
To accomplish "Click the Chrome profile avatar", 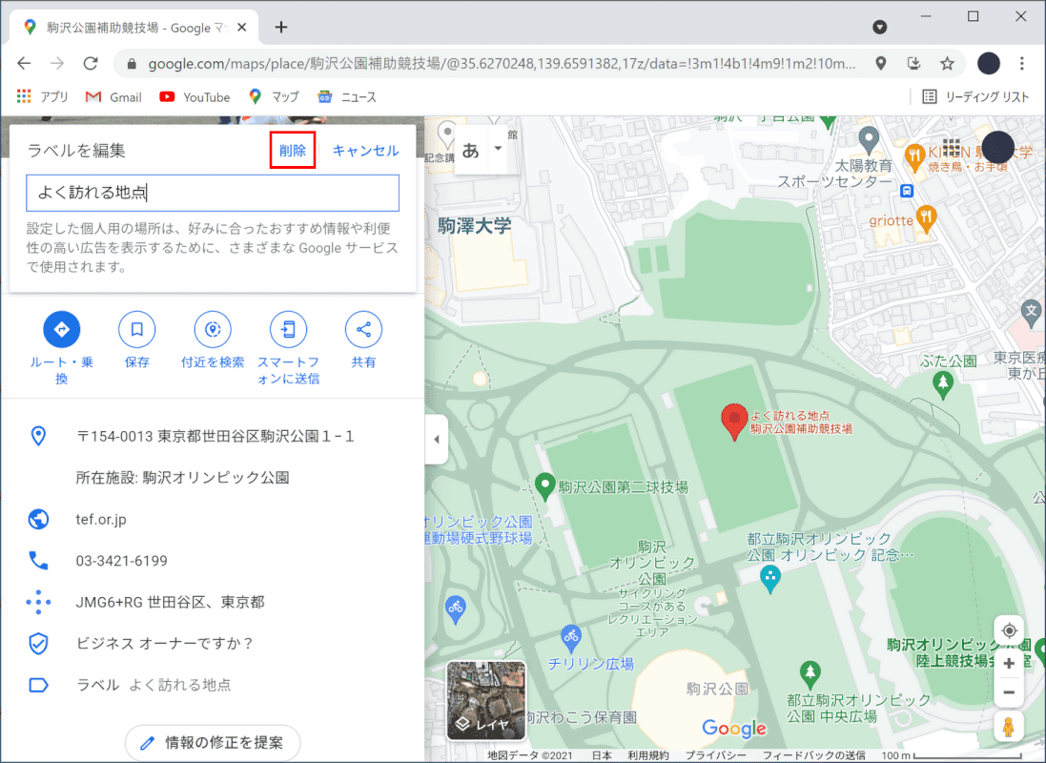I will (x=989, y=63).
